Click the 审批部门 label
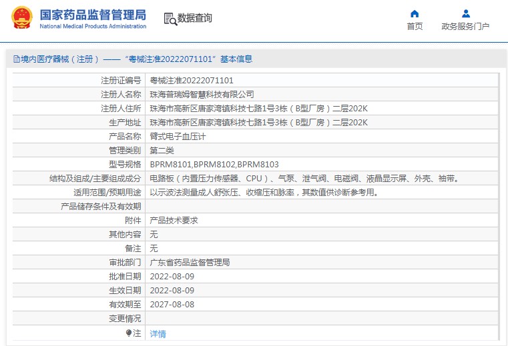Viewport: 508px width, 346px height. (125, 263)
